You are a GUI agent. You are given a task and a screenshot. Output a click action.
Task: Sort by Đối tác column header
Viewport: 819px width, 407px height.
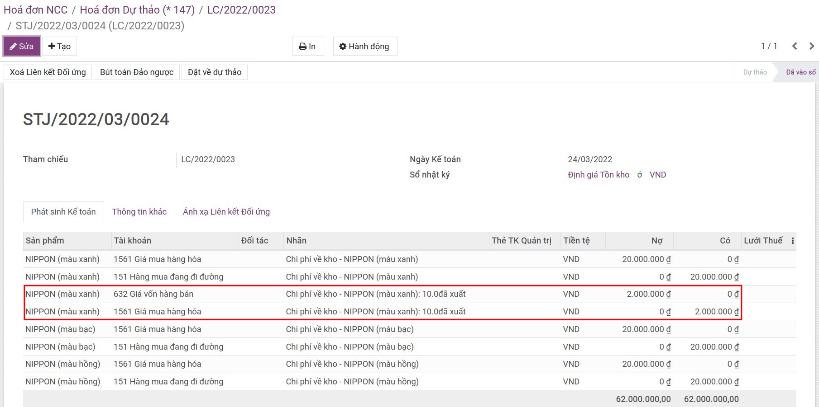coord(261,241)
